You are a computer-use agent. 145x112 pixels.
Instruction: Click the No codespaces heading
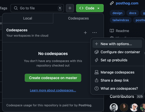pos(53,54)
